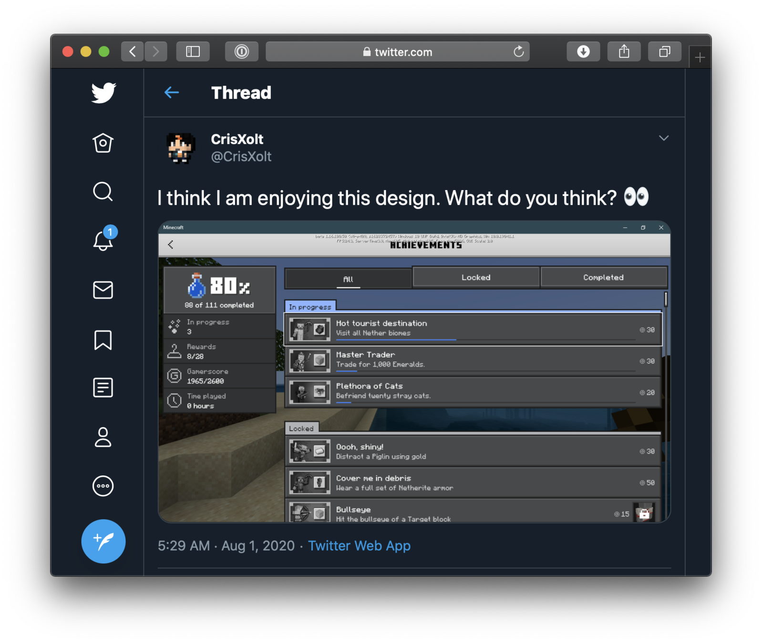Open the Twitter Web App link
The height and width of the screenshot is (643, 762).
(359, 546)
